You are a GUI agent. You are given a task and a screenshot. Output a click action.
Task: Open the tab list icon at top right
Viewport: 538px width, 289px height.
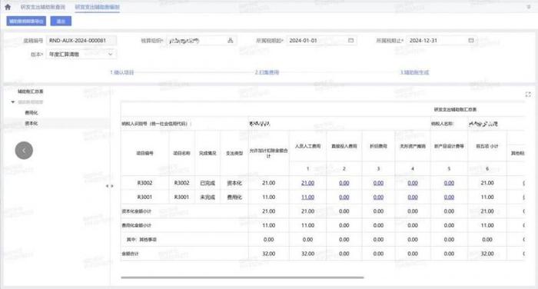pyautogui.click(x=529, y=7)
